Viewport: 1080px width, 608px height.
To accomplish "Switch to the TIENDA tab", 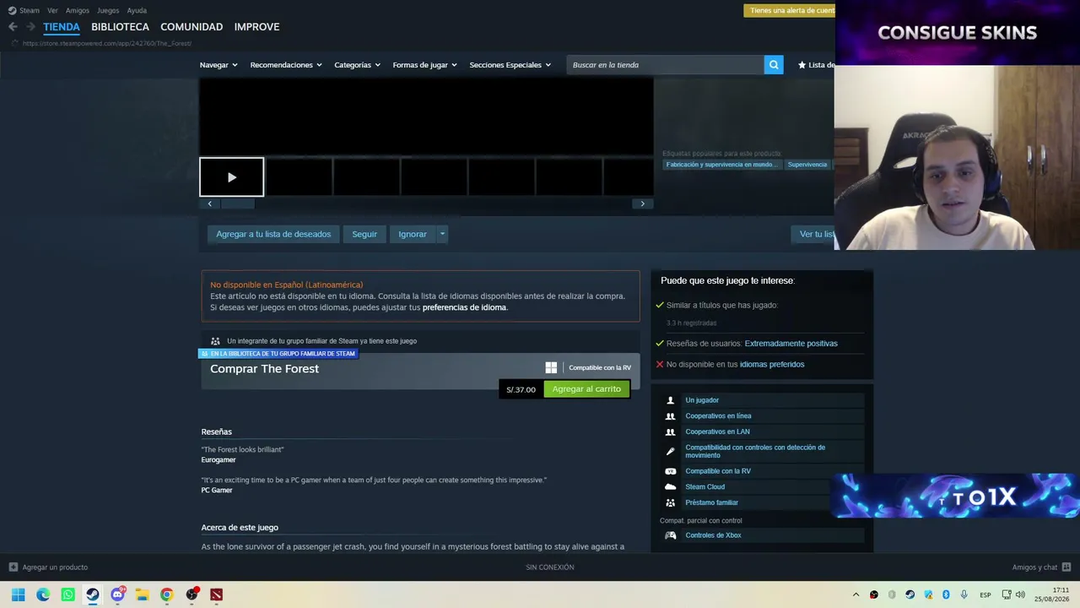I will coord(62,27).
